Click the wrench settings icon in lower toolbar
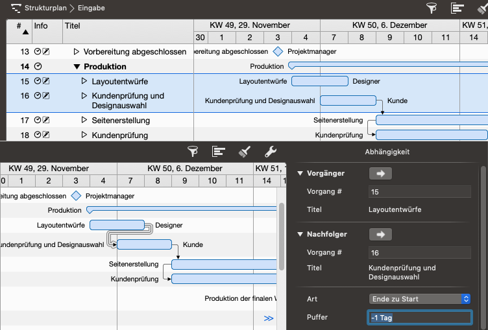Image resolution: width=488 pixels, height=330 pixels. [271, 151]
